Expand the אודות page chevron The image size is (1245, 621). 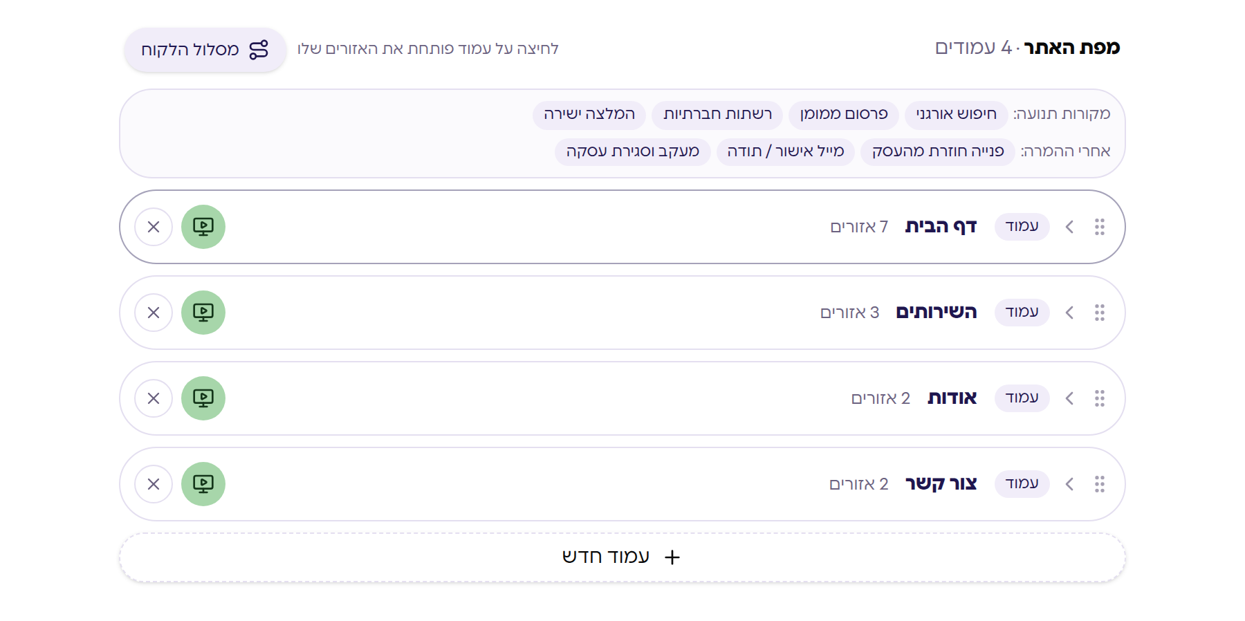point(1069,398)
